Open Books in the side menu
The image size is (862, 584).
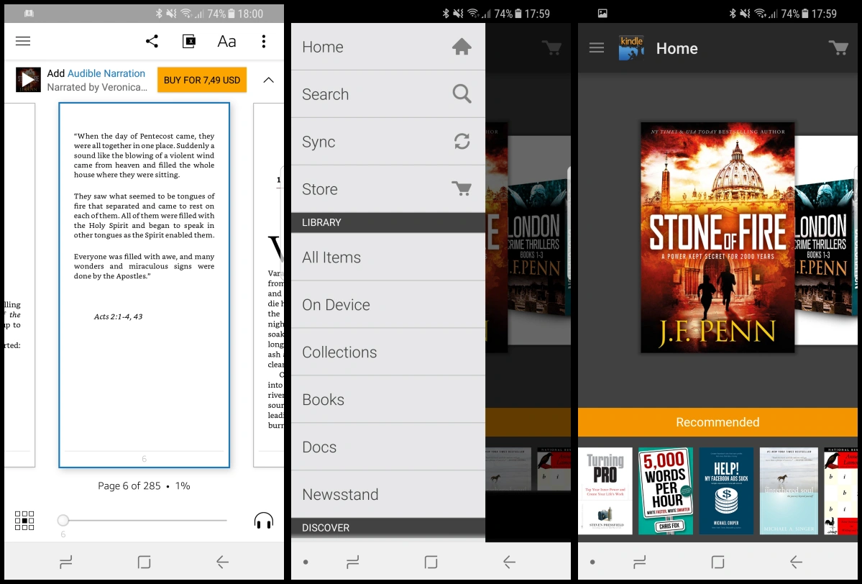click(x=388, y=399)
